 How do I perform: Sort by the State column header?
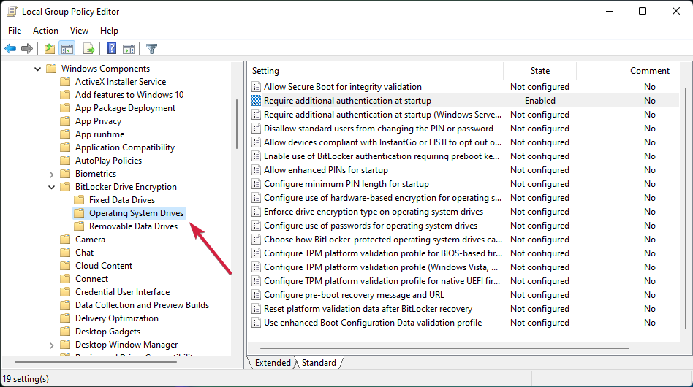click(539, 71)
